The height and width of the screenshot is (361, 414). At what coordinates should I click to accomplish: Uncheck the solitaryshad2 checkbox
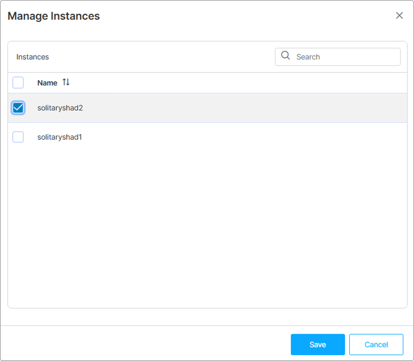18,108
